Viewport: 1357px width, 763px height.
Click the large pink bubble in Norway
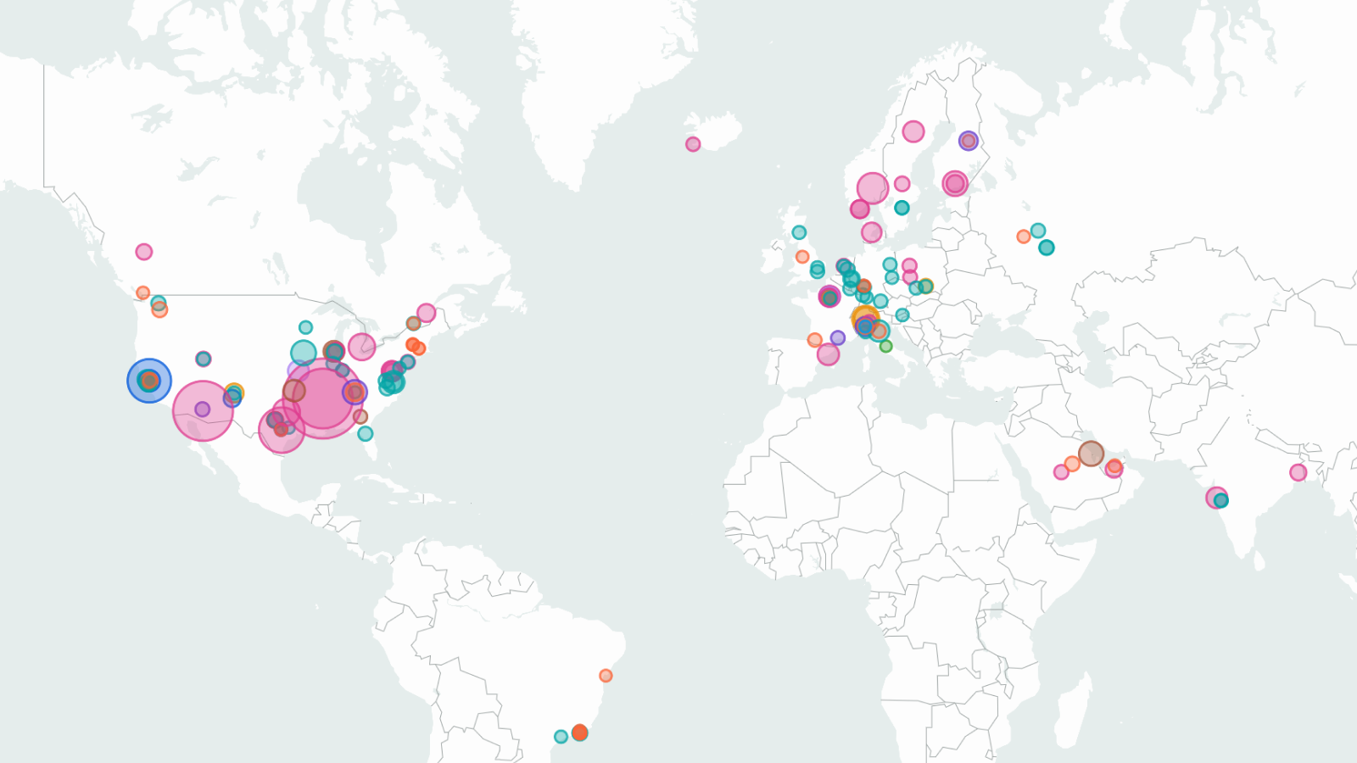click(873, 188)
